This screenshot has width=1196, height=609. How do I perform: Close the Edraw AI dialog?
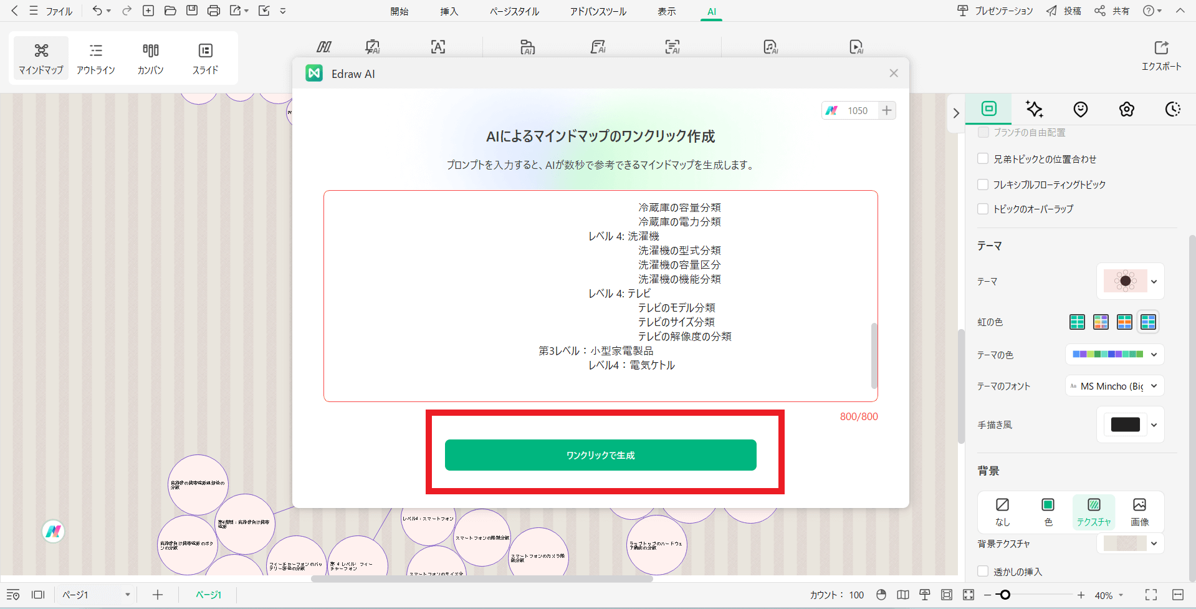tap(894, 73)
